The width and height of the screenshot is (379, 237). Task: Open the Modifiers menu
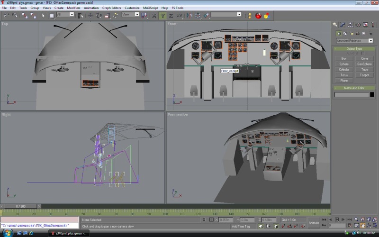tap(73, 8)
